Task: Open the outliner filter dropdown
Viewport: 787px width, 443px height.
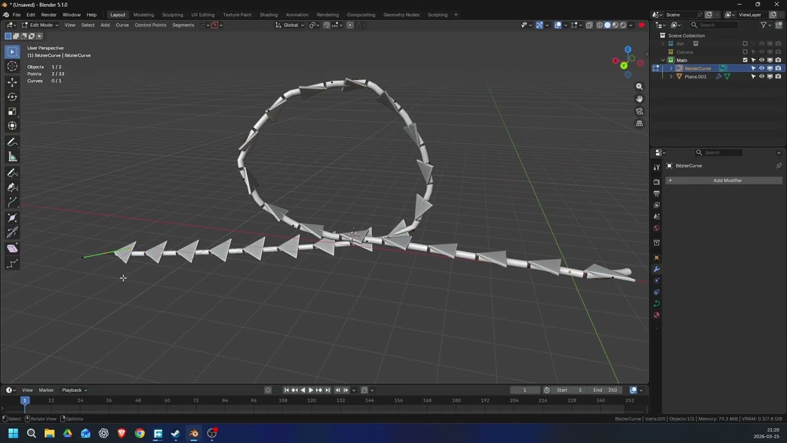Action: (x=765, y=25)
